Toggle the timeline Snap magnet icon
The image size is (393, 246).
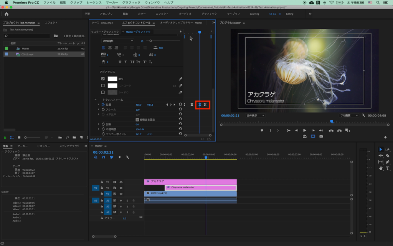pyautogui.click(x=104, y=157)
